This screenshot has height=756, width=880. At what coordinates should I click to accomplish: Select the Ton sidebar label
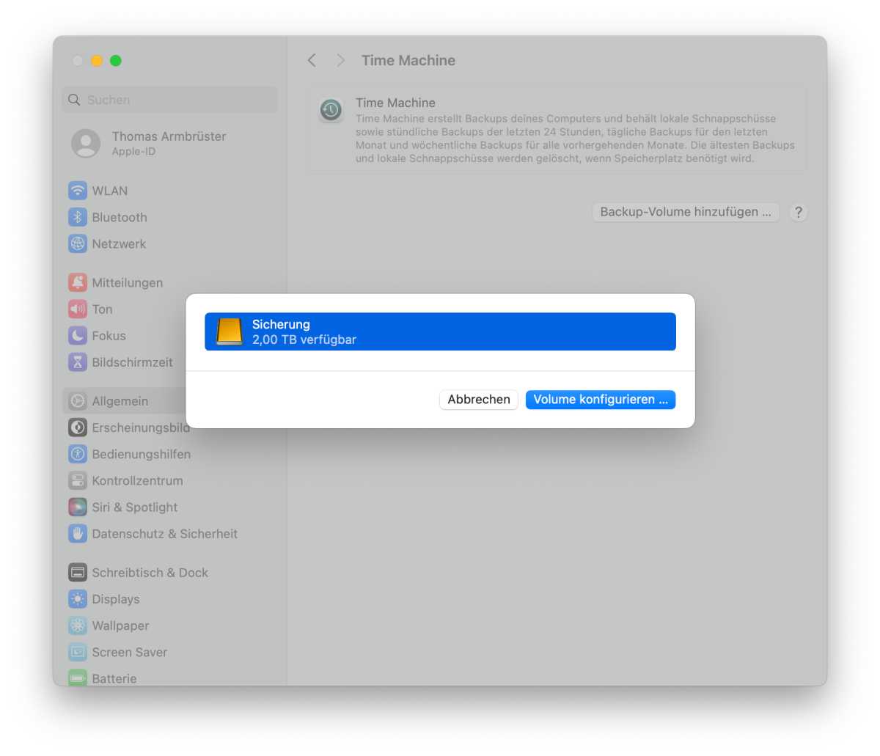(102, 309)
